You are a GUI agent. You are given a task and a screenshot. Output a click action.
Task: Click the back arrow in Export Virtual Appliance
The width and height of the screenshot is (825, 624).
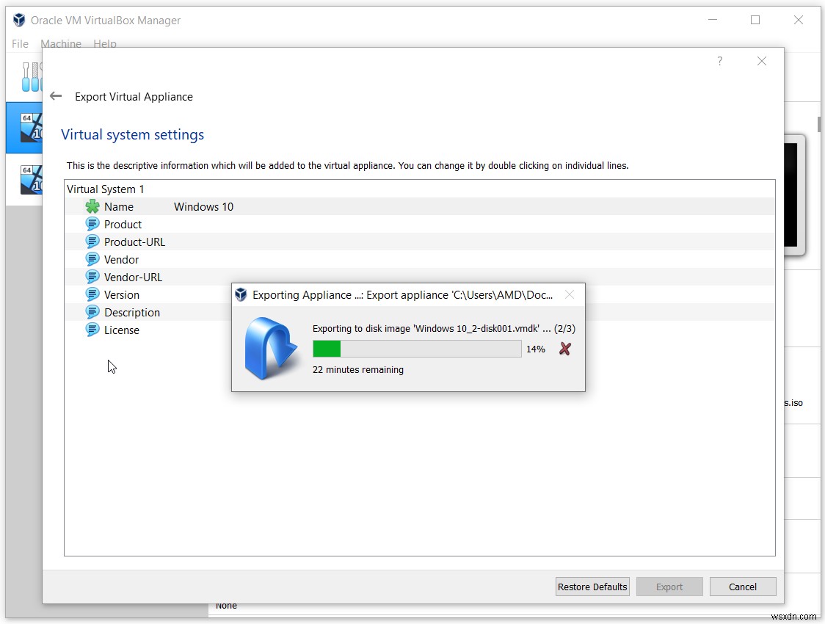[x=56, y=95]
